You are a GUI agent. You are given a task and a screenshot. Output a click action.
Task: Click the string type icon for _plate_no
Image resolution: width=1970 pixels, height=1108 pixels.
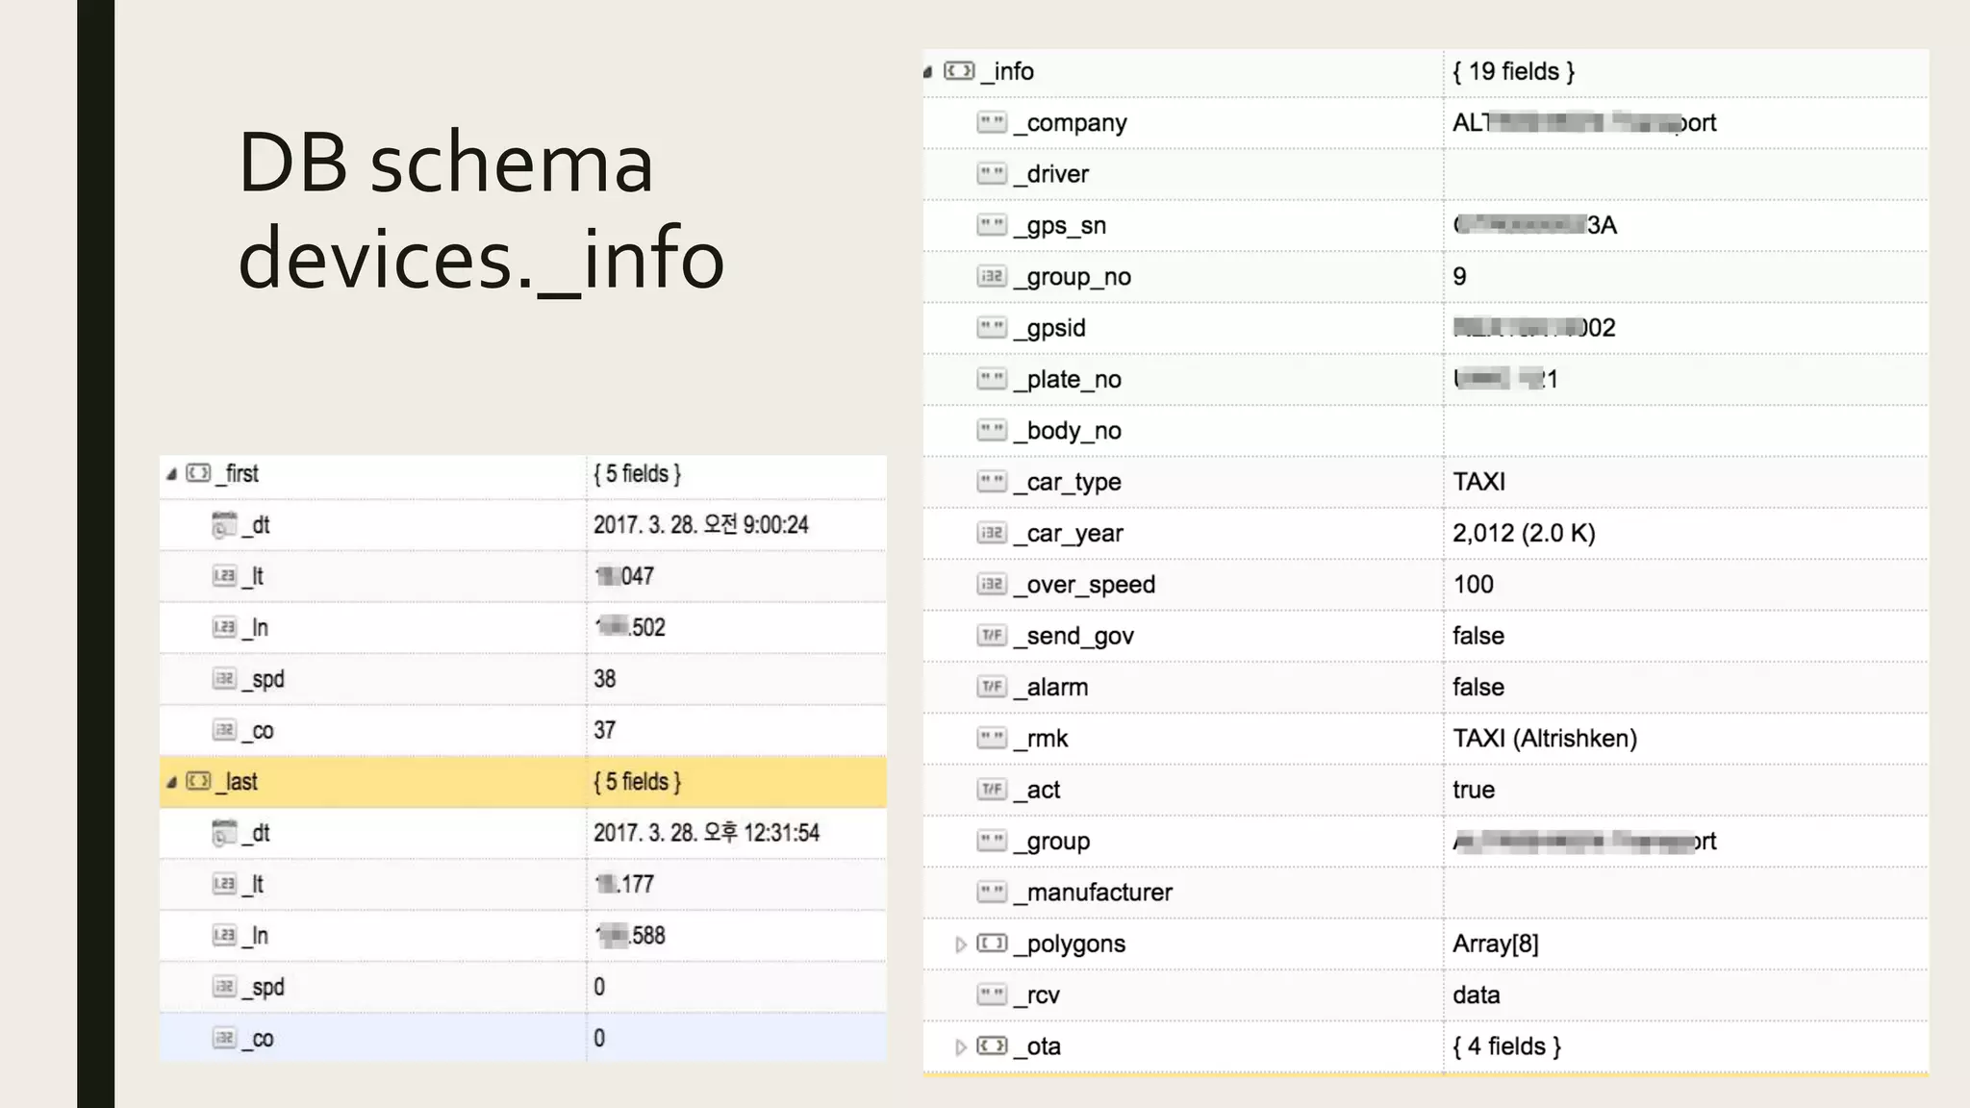pos(992,379)
